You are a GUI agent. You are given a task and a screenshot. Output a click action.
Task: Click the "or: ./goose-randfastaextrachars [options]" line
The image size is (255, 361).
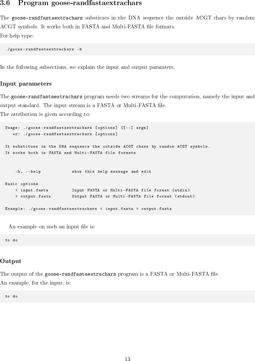65,134
